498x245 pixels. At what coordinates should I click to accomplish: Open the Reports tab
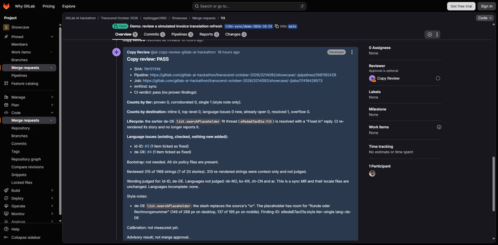coord(209,35)
